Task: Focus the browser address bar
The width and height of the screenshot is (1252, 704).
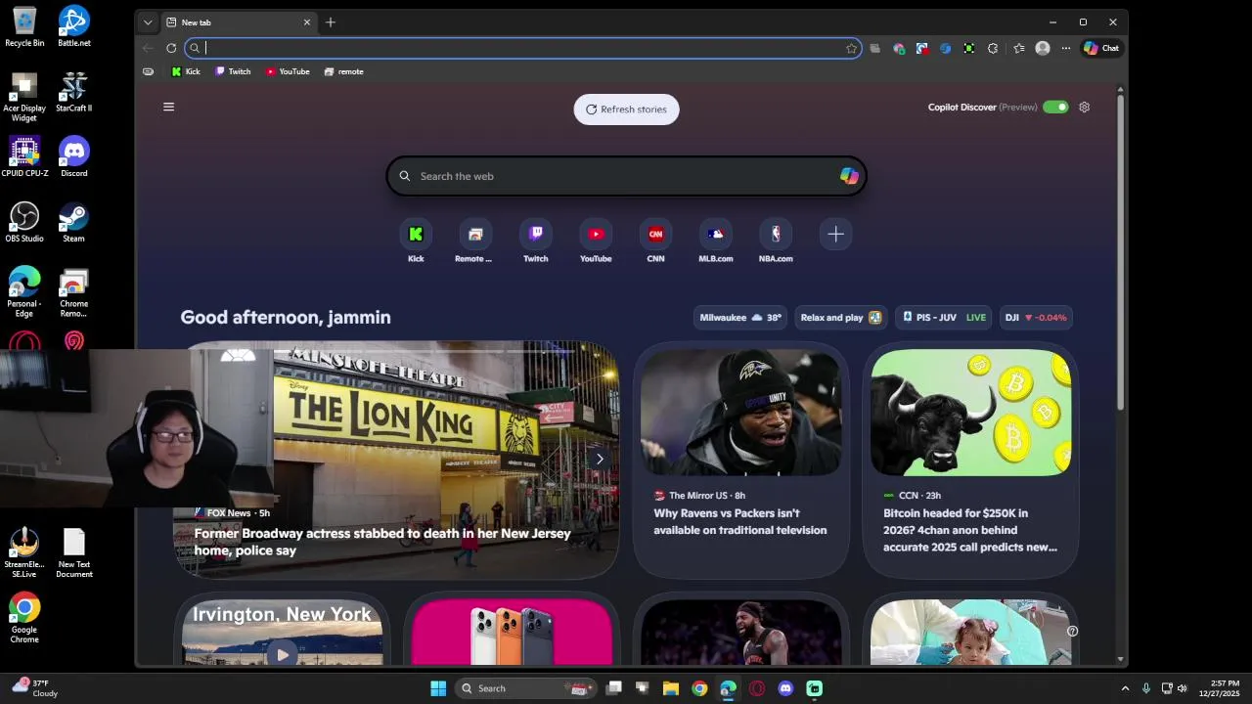Action: 523,48
